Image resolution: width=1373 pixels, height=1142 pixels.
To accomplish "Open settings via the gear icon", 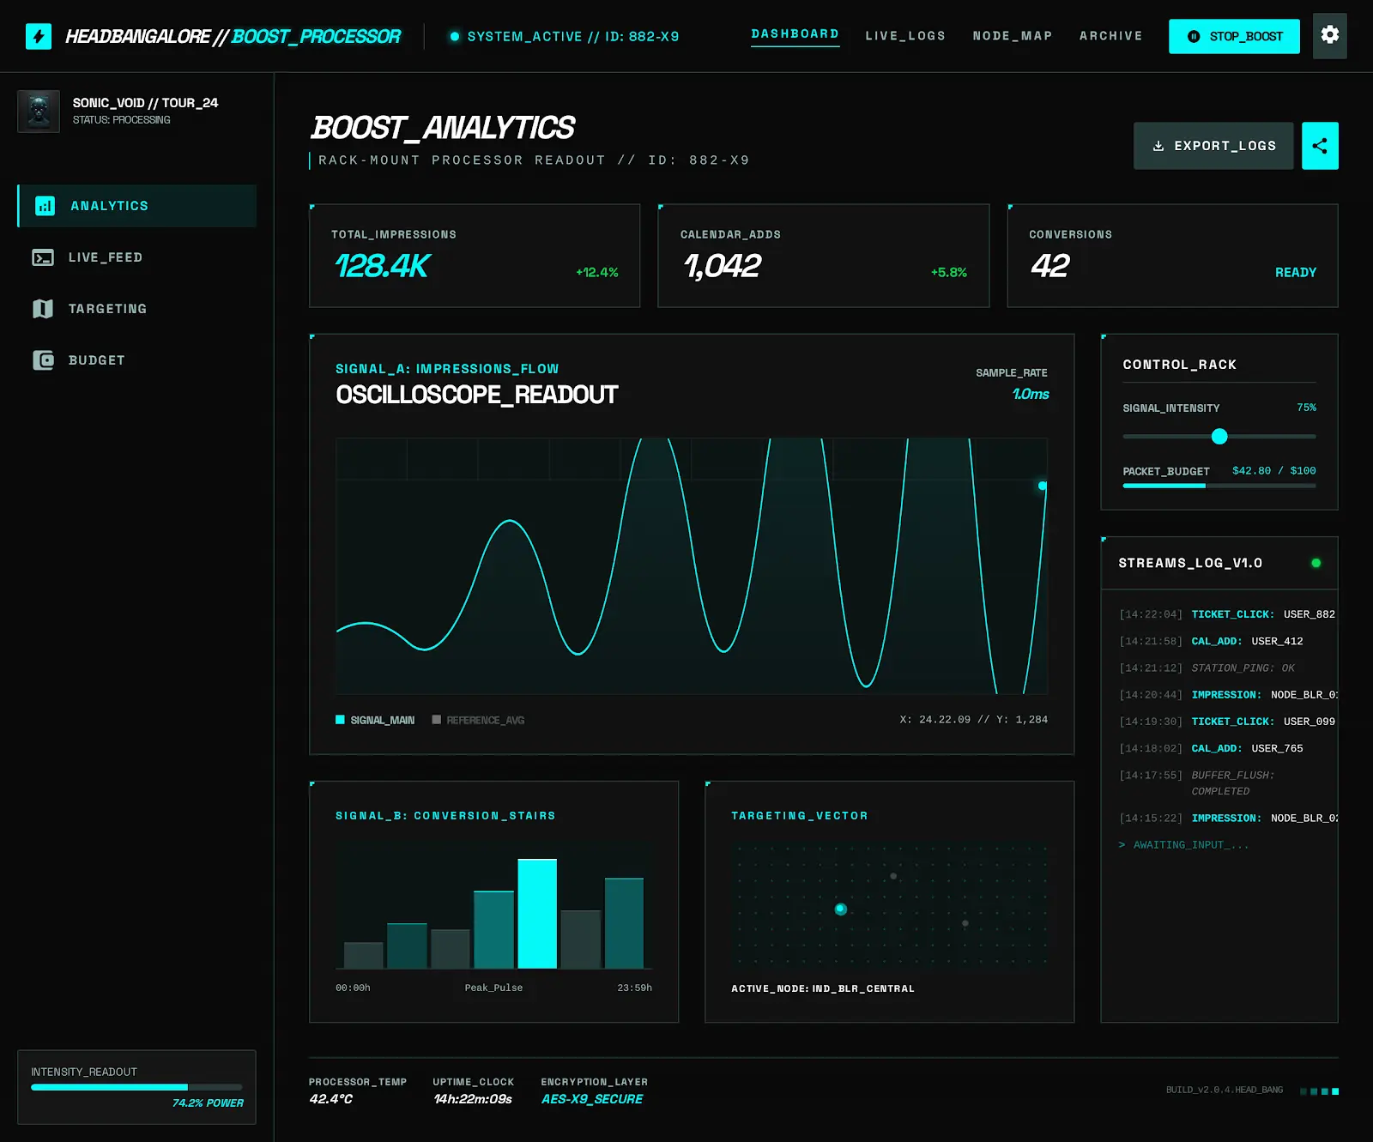I will tap(1329, 35).
